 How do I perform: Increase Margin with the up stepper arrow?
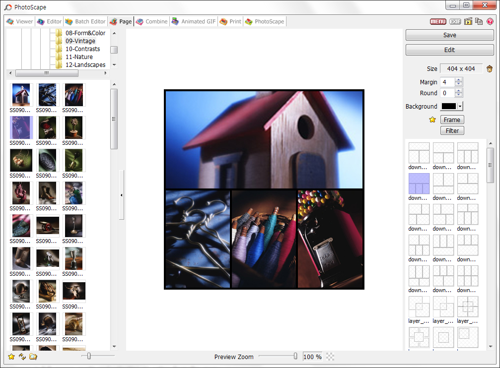(x=459, y=79)
